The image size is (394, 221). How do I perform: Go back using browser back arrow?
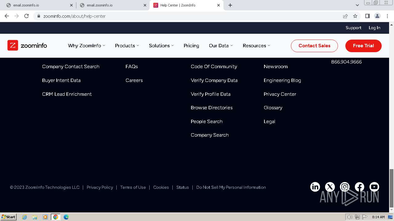coord(7,16)
